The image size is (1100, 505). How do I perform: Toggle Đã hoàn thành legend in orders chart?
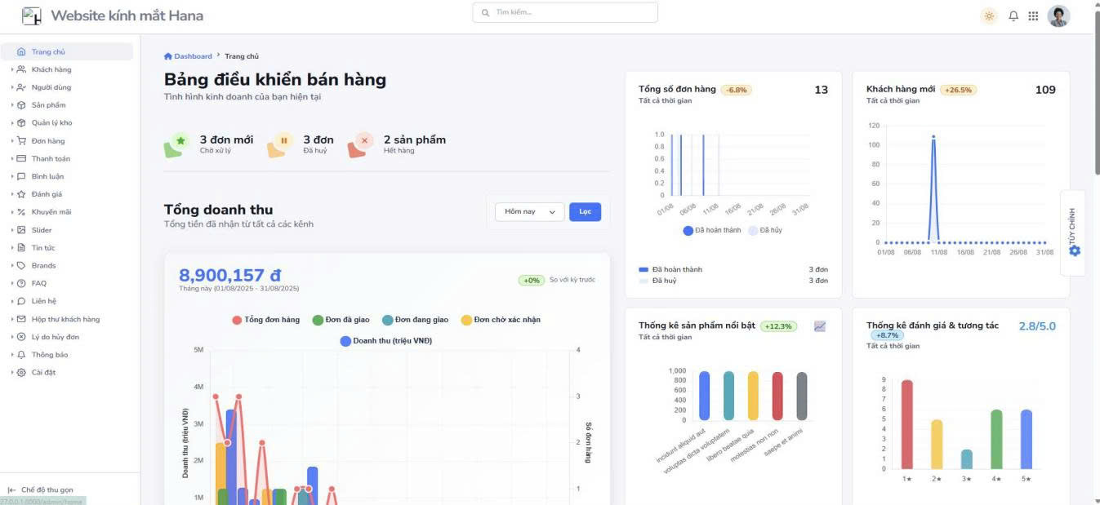(x=712, y=231)
